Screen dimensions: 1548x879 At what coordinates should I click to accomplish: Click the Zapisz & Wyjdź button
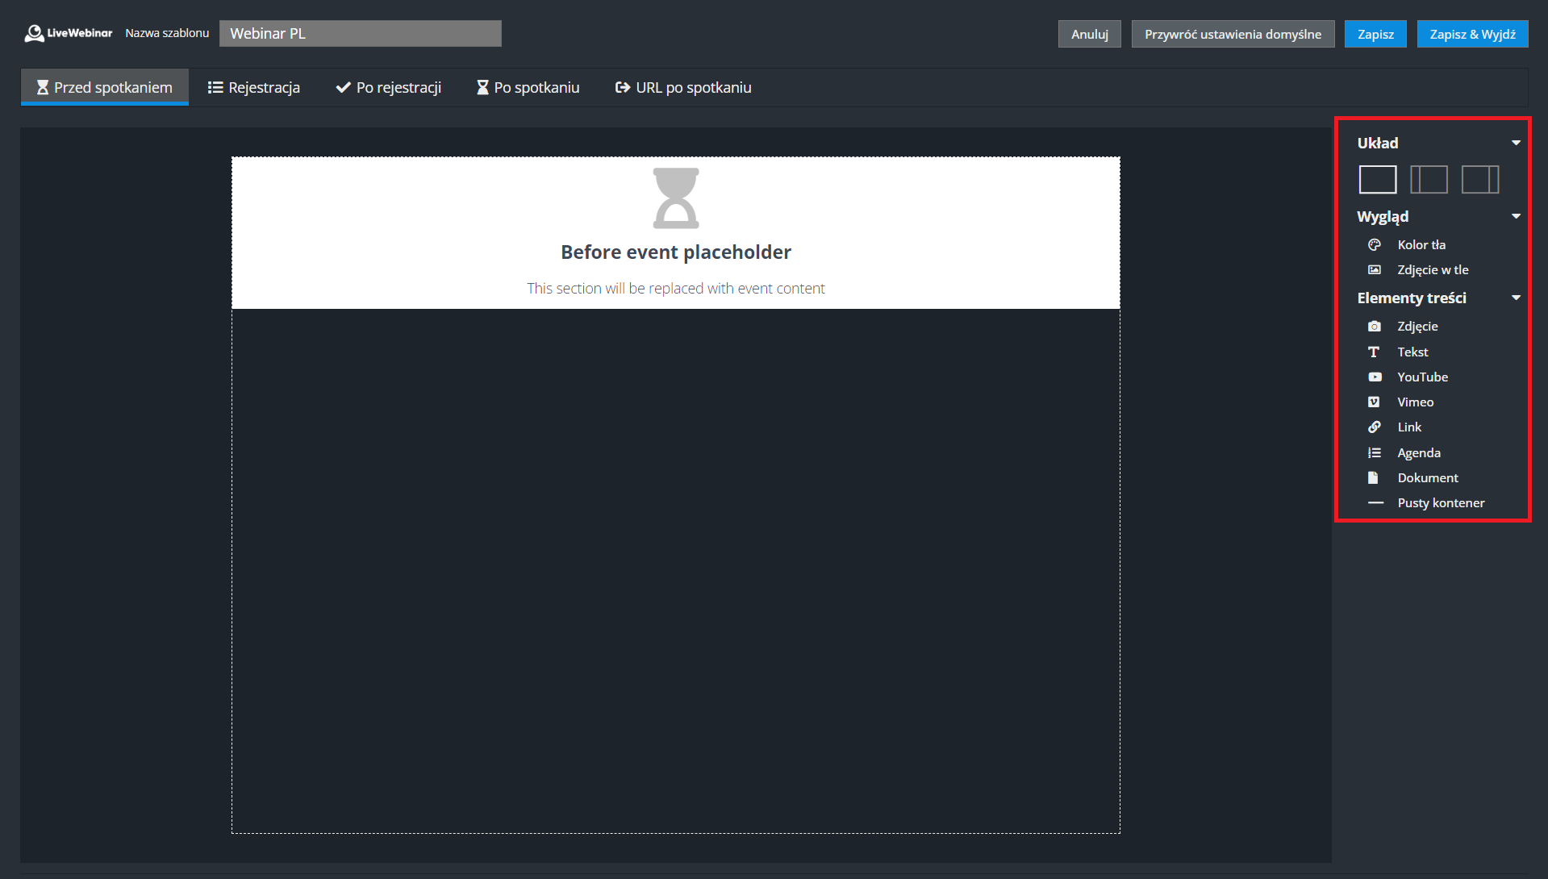tap(1472, 35)
